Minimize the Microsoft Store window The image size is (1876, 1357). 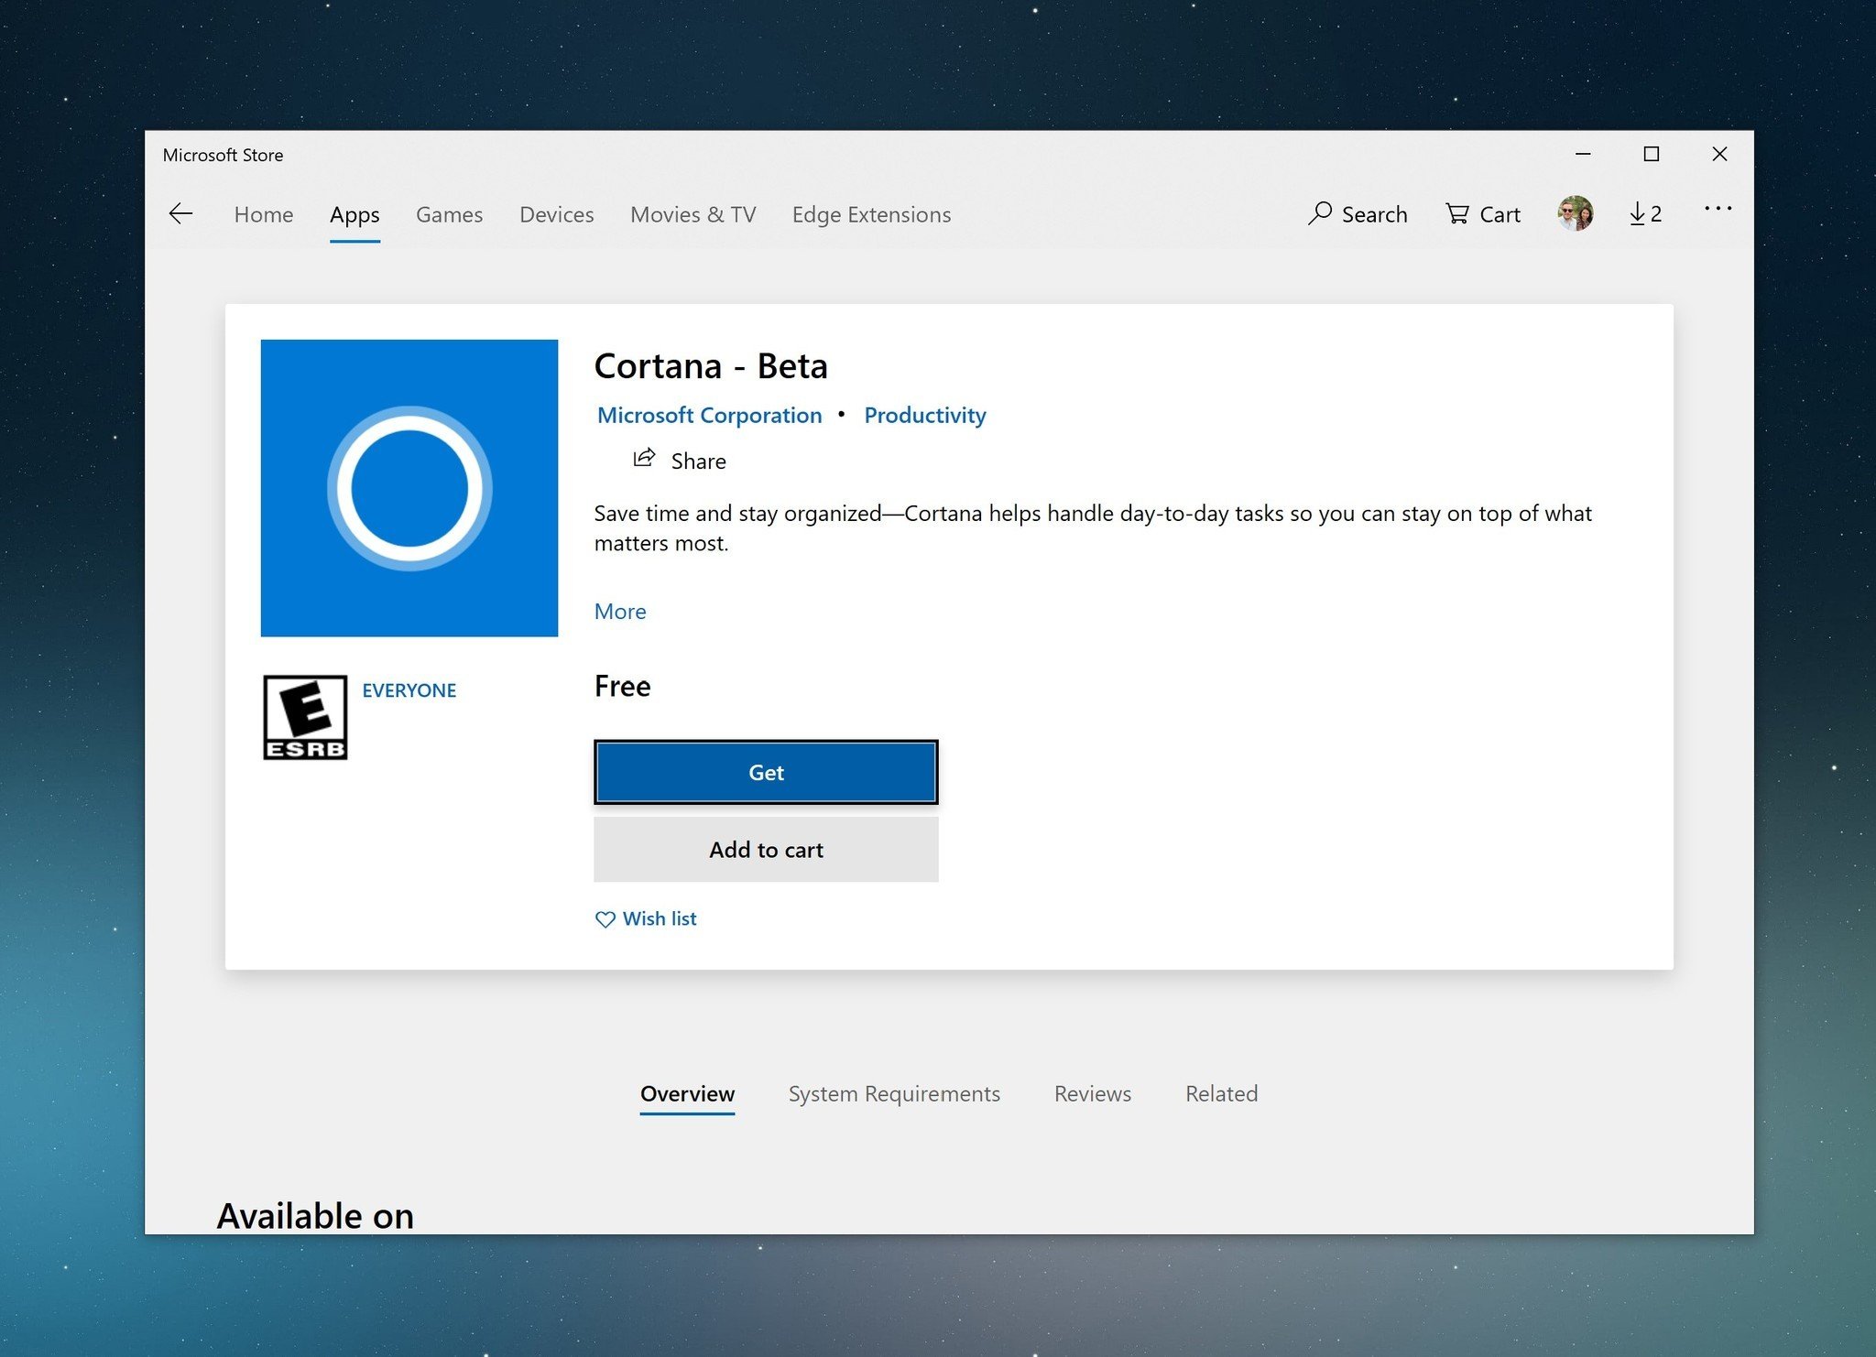[x=1583, y=154]
